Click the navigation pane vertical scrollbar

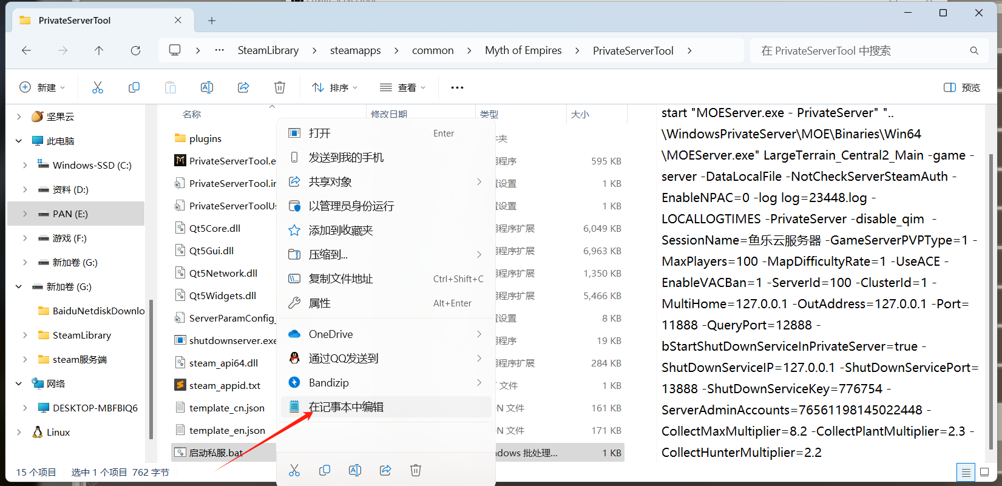click(151, 369)
